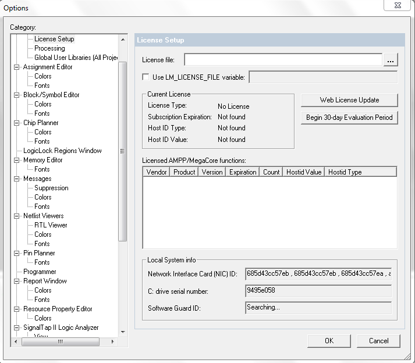
Task: Select Global User Libraries category
Action: (76, 58)
